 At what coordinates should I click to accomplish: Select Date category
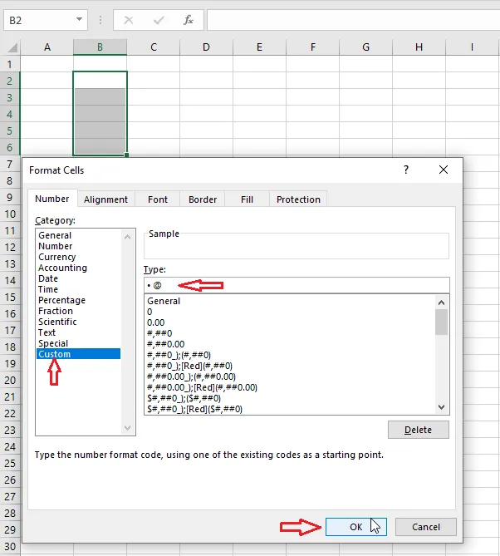click(x=48, y=278)
